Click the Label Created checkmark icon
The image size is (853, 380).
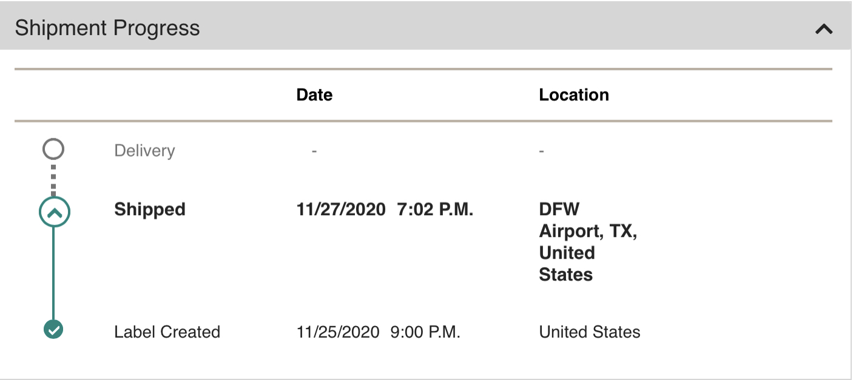tap(53, 330)
